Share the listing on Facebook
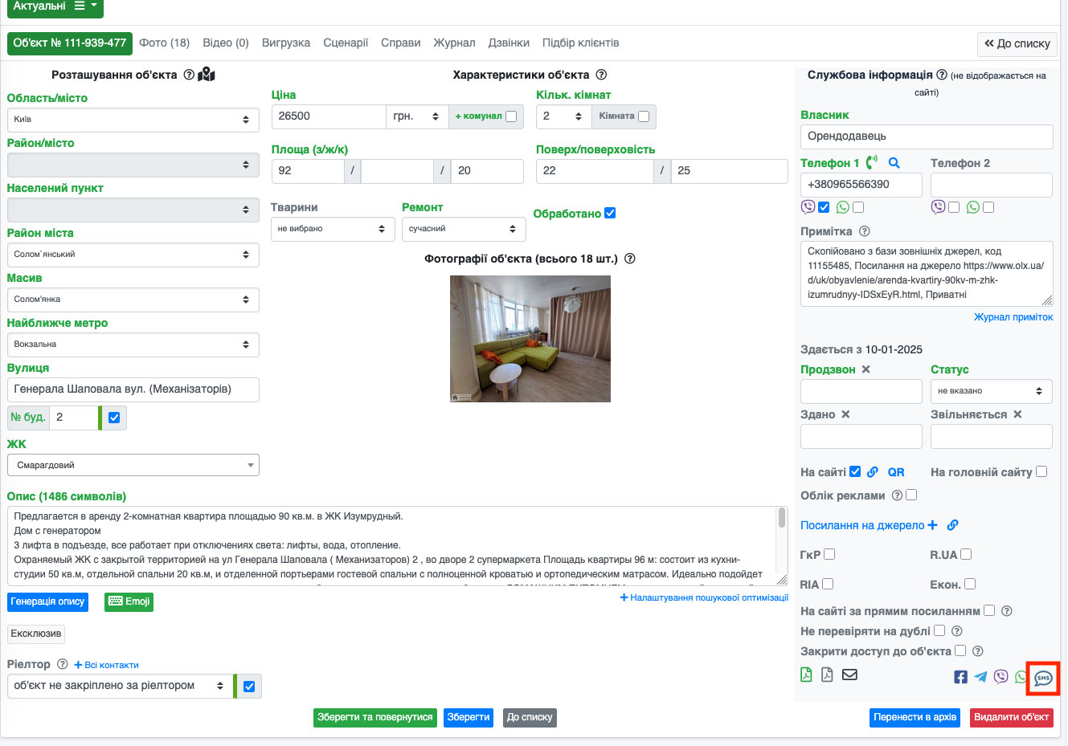The image size is (1068, 746). pos(960,677)
